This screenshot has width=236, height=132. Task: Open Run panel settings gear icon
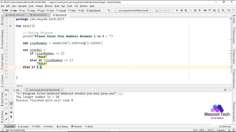click(225, 90)
